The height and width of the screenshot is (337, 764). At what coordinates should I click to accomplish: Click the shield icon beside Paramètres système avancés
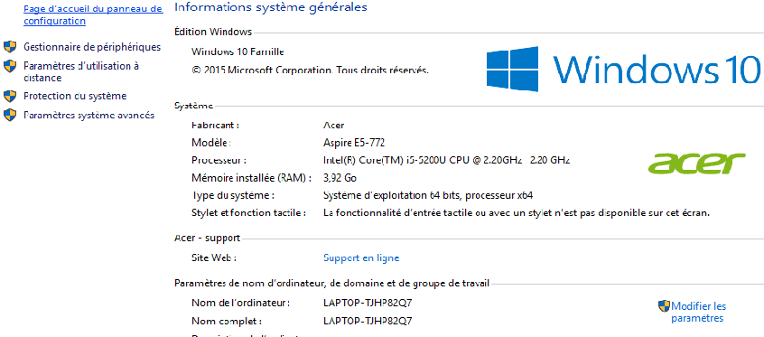pyautogui.click(x=10, y=115)
